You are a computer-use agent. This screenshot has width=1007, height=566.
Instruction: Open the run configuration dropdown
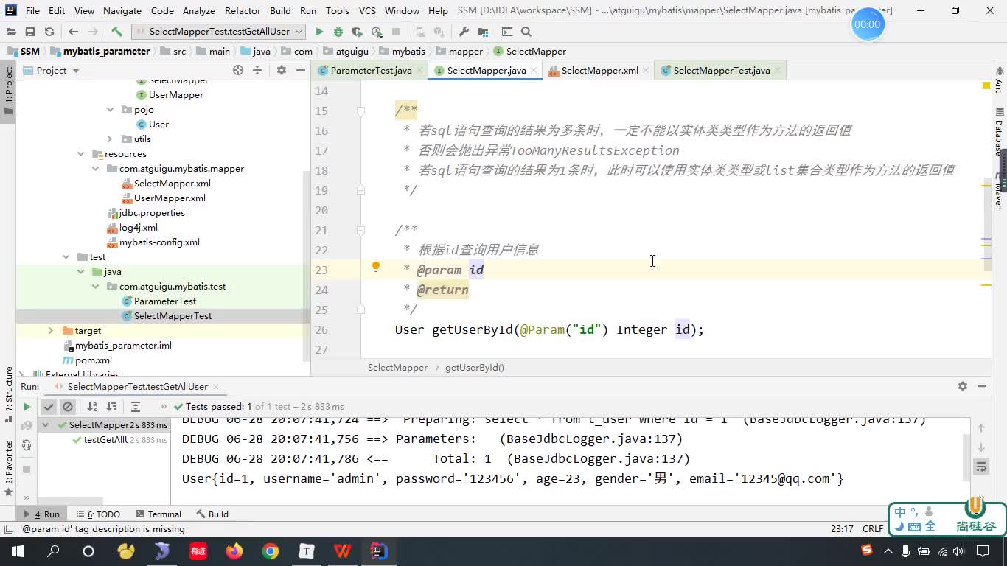(x=219, y=32)
